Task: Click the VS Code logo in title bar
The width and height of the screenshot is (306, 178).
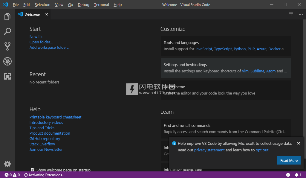Action: click(5, 4)
